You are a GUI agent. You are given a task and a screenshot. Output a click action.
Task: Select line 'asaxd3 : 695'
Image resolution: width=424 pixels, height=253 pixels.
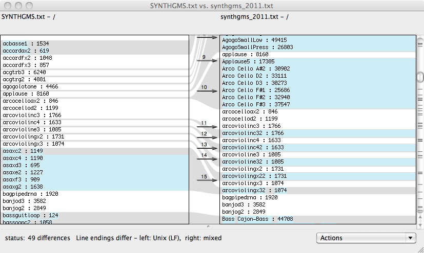tap(94, 165)
